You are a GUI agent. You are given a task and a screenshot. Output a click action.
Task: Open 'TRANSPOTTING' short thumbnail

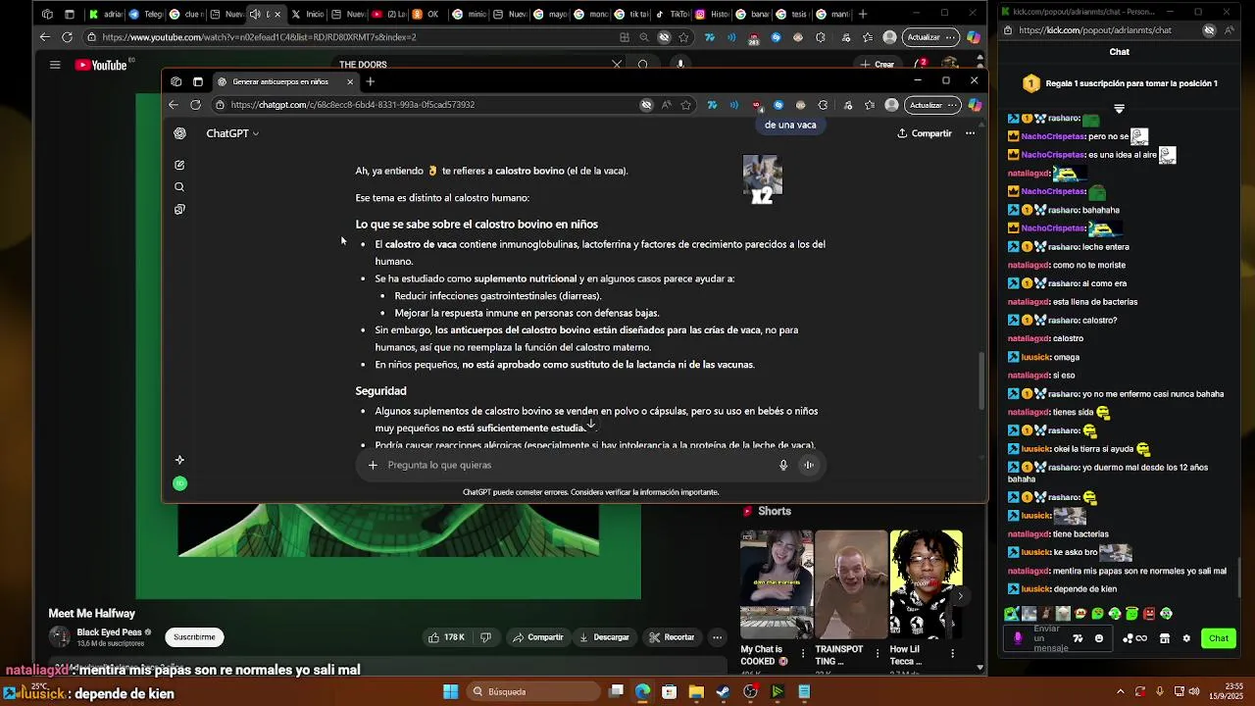pos(851,584)
